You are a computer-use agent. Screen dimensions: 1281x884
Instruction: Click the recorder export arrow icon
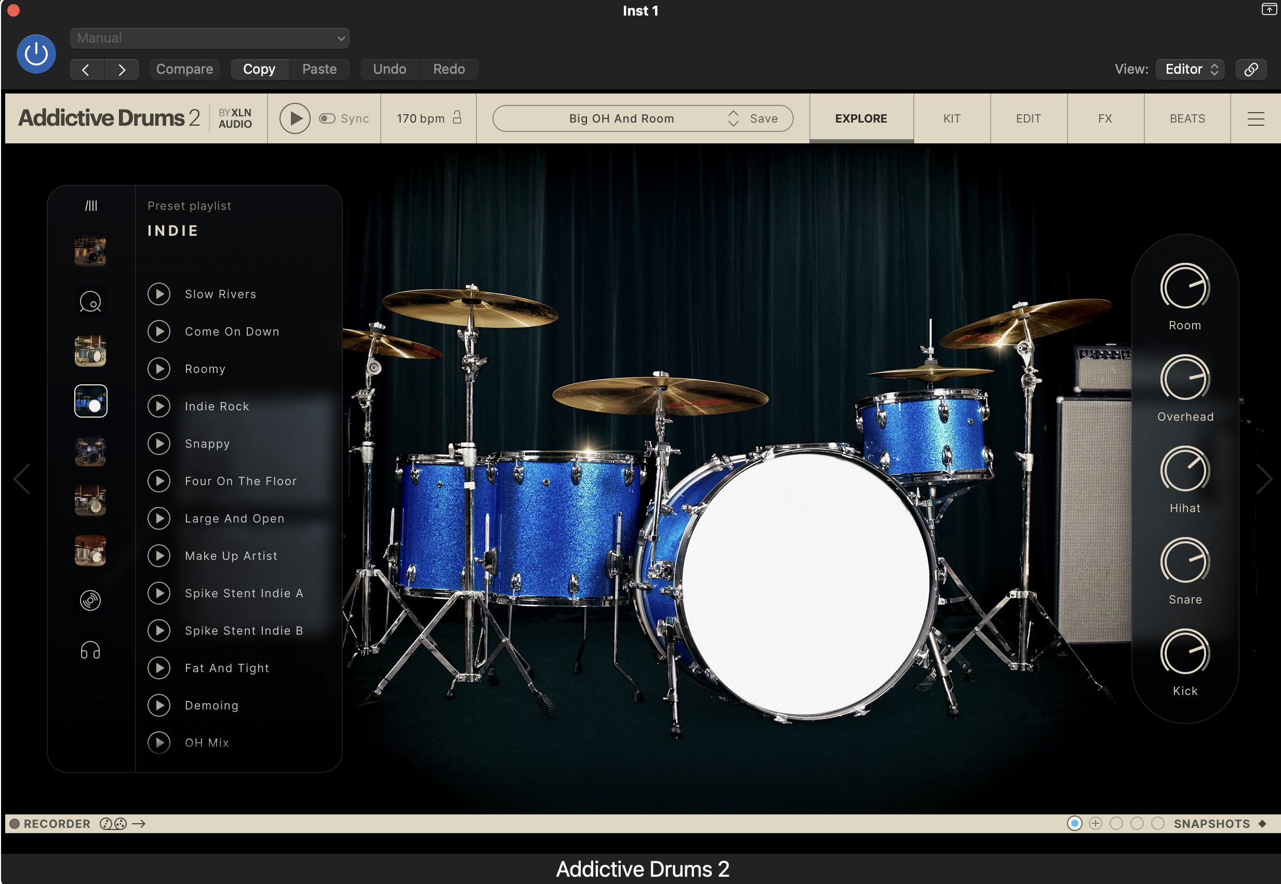tap(139, 824)
